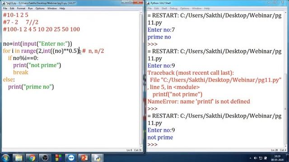Click the comment line '#10-1 2 5'
The width and height of the screenshot is (289, 162).
(16, 15)
